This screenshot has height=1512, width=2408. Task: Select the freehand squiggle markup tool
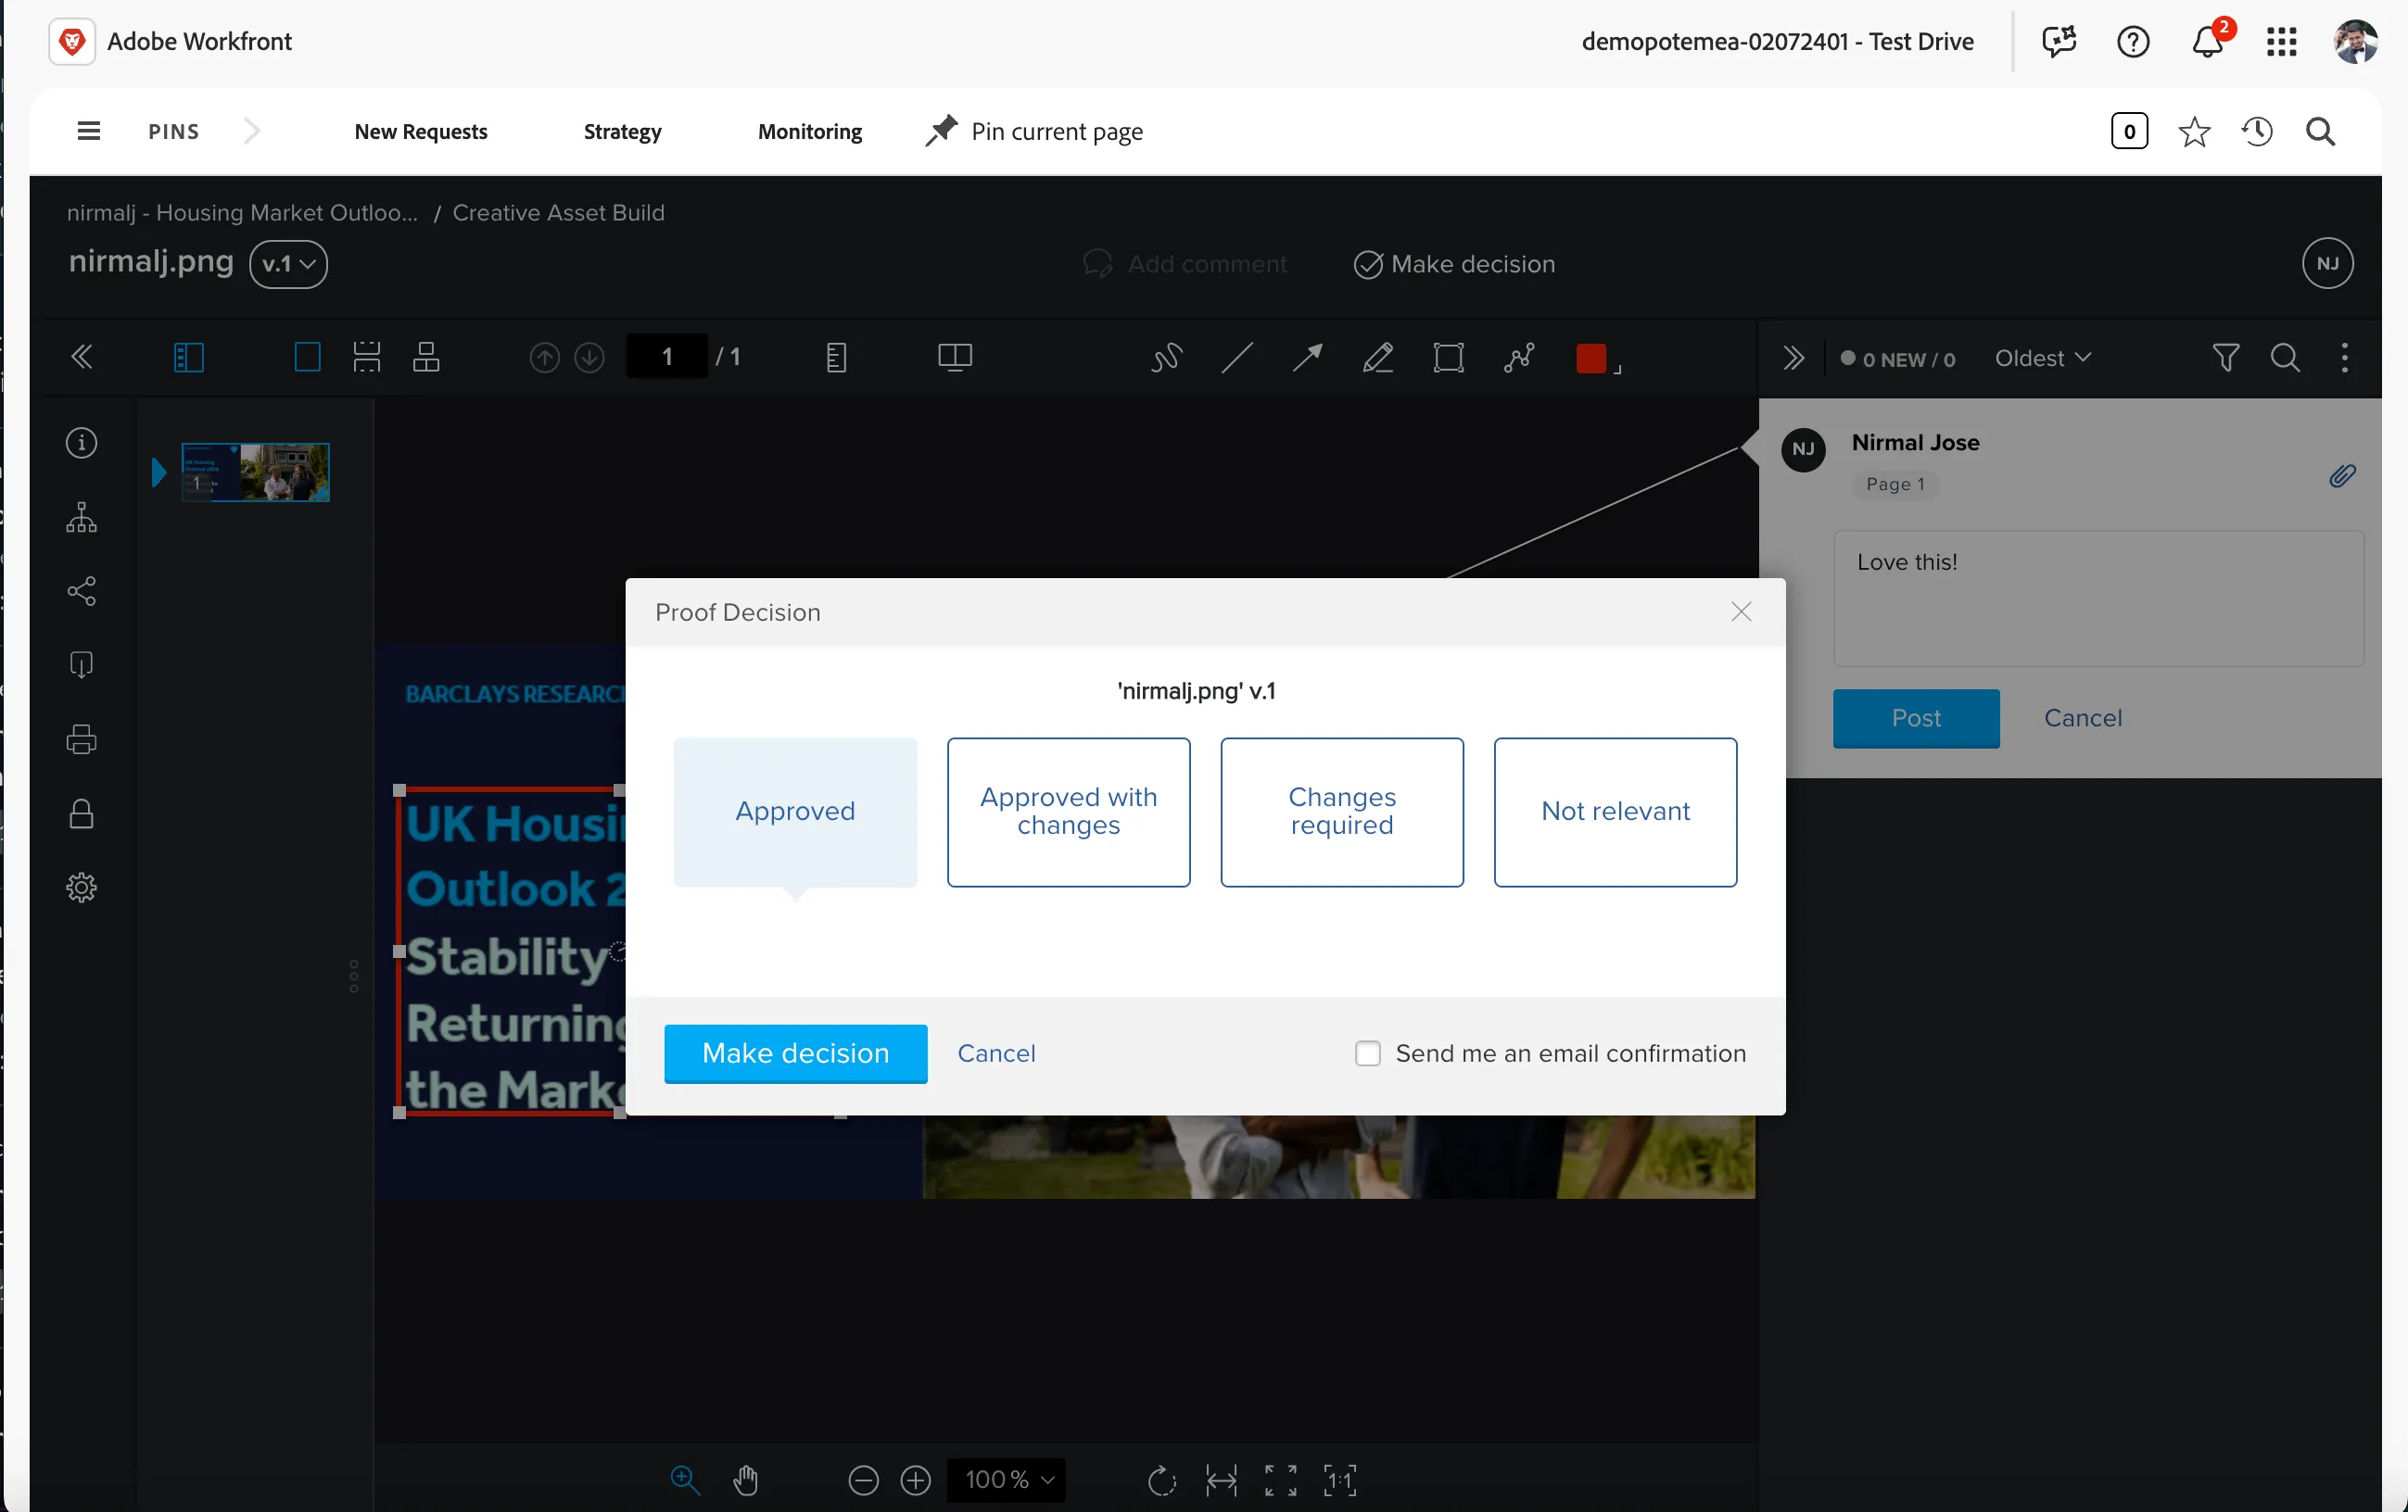point(1166,358)
